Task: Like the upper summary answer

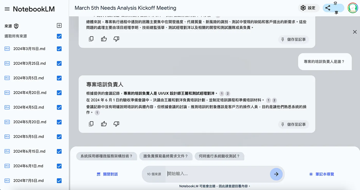Action: pos(104,39)
